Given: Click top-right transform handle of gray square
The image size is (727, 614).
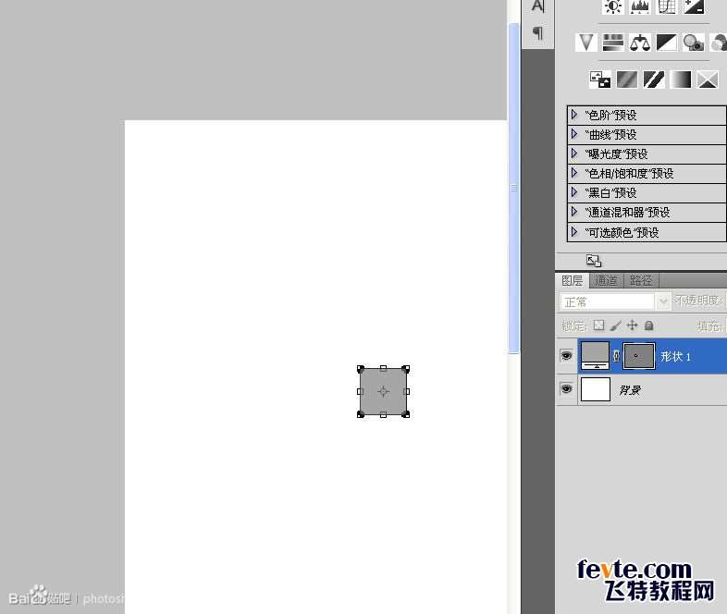Looking at the screenshot, I should (406, 369).
